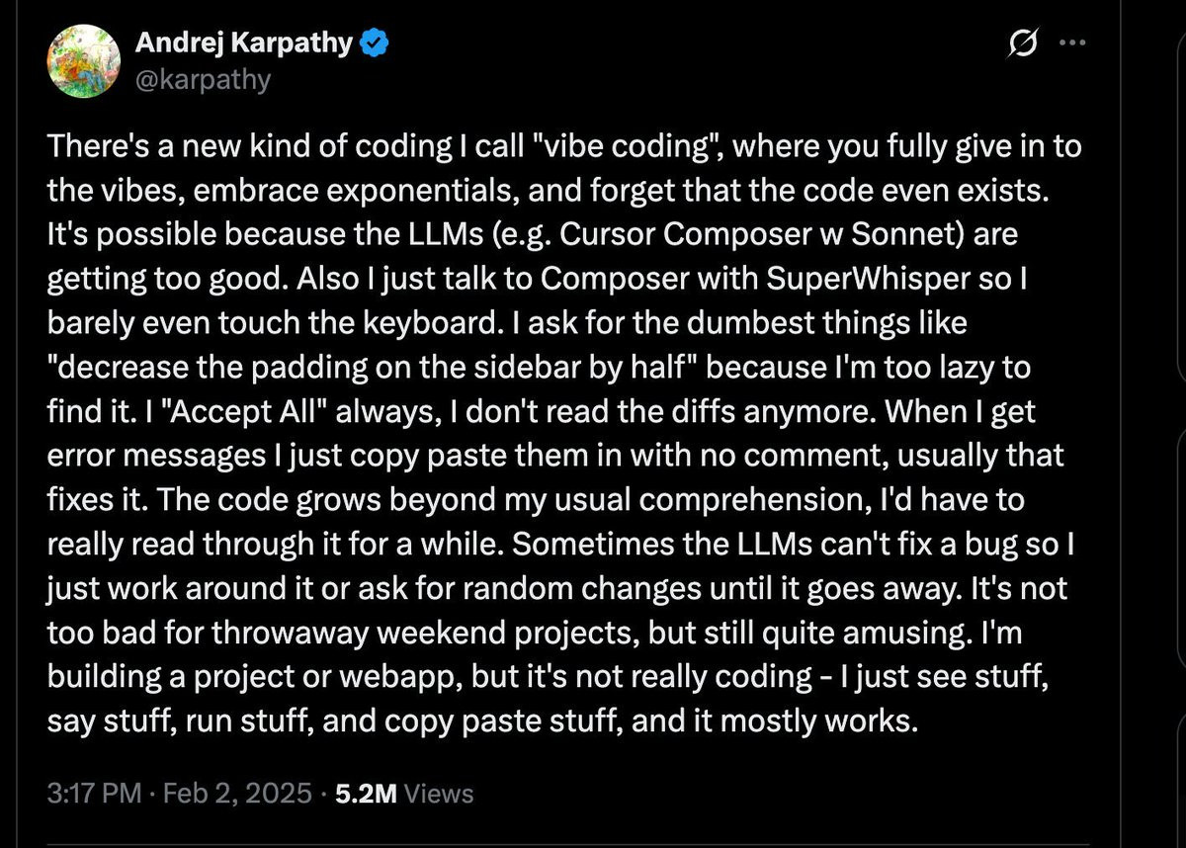Viewport: 1186px width, 848px height.
Task: Open the 5.2M view count
Action: [x=367, y=793]
